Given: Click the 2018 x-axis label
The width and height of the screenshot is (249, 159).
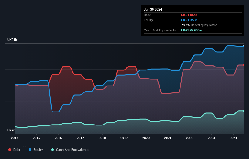Looking at the screenshot, I should click(102, 138).
